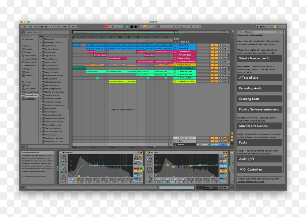Screen dimensions: 306x217
Task: Open the Stereo mode dropdown in the first EQ Eight
Action: pyautogui.click(x=138, y=161)
